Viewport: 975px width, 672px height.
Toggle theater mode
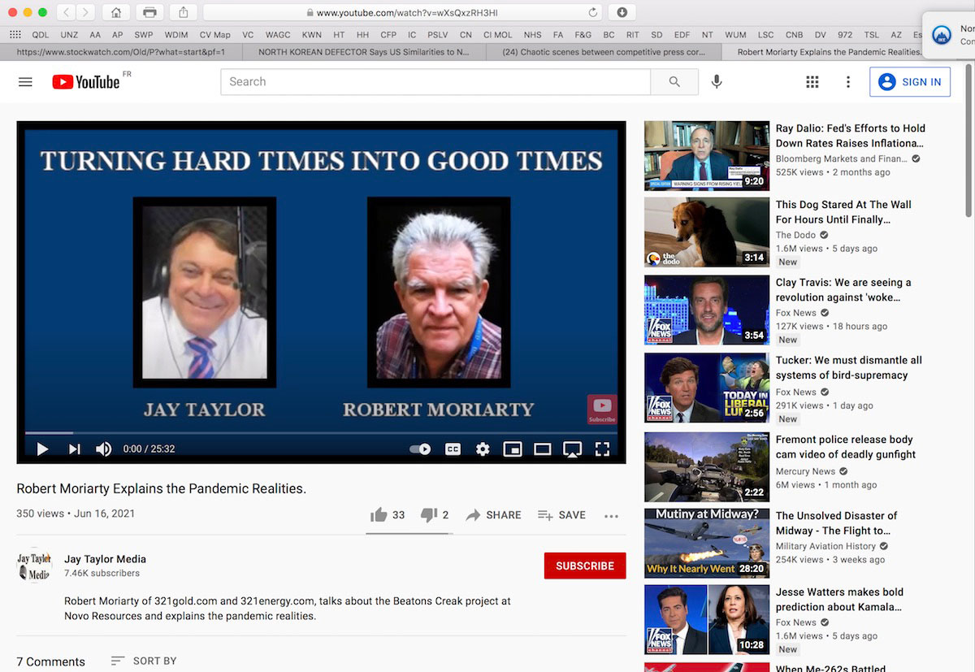point(543,449)
